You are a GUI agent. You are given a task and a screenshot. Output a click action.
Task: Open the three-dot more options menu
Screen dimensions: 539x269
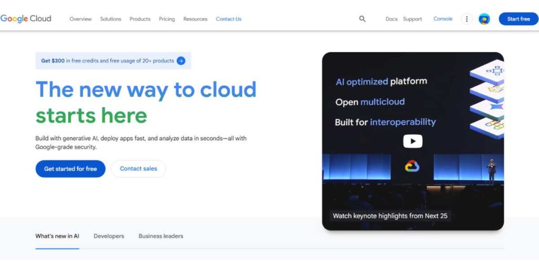click(467, 19)
